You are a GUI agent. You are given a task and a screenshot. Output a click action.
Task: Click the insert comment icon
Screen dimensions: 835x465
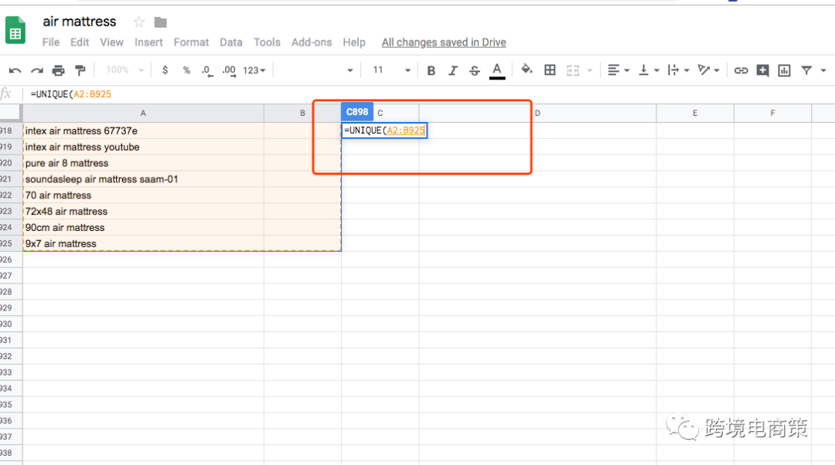coord(762,70)
